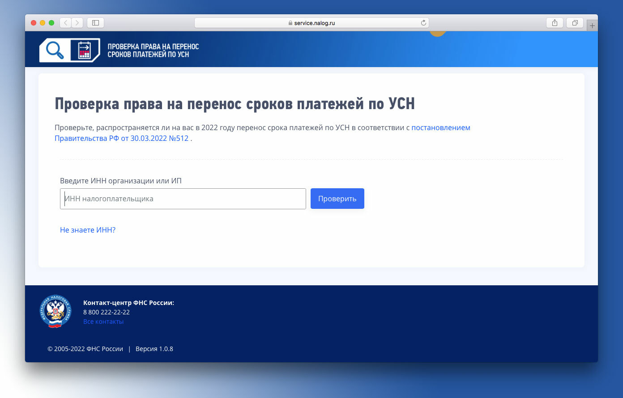Click the Safari back arrow button

[x=66, y=23]
